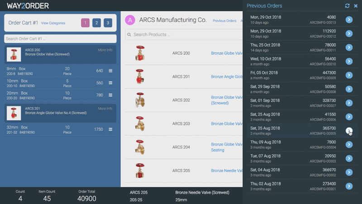Open order ARCSMFG-00013 arrow button
This screenshot has width=362, height=204.
(349, 19)
